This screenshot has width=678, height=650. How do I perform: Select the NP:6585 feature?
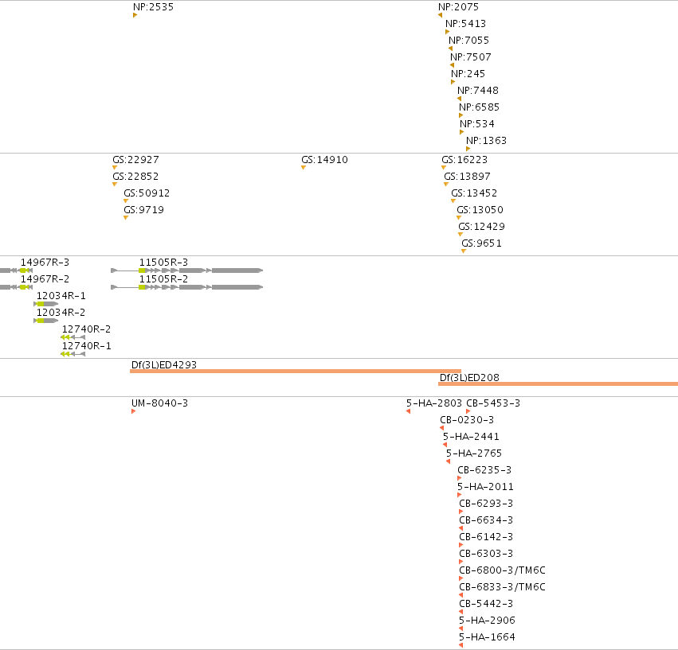[479, 107]
